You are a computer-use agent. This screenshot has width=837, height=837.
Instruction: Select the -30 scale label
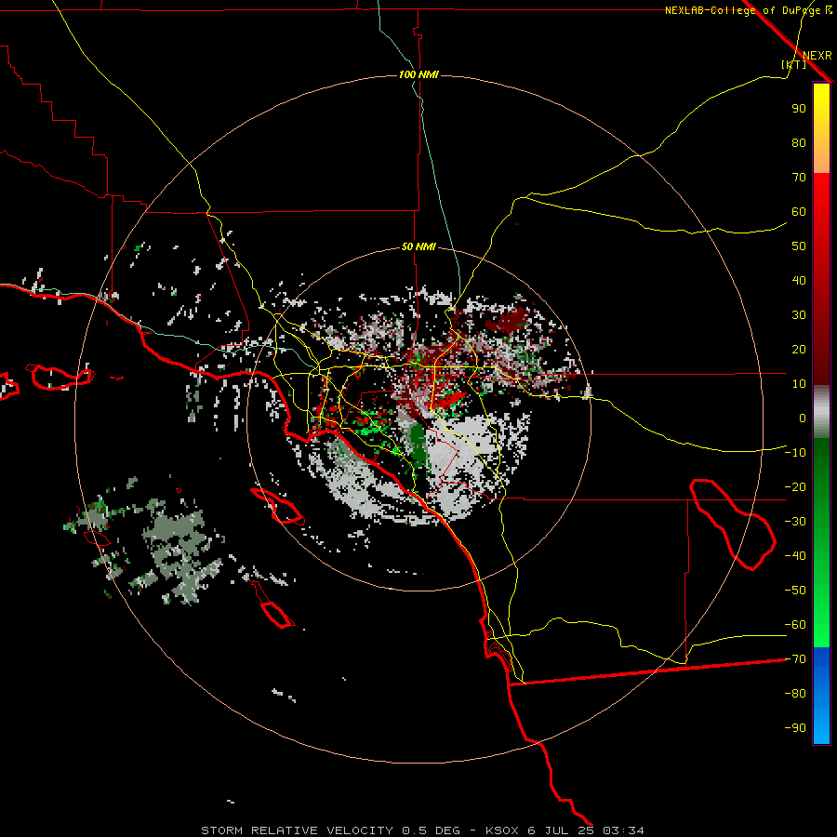[795, 522]
